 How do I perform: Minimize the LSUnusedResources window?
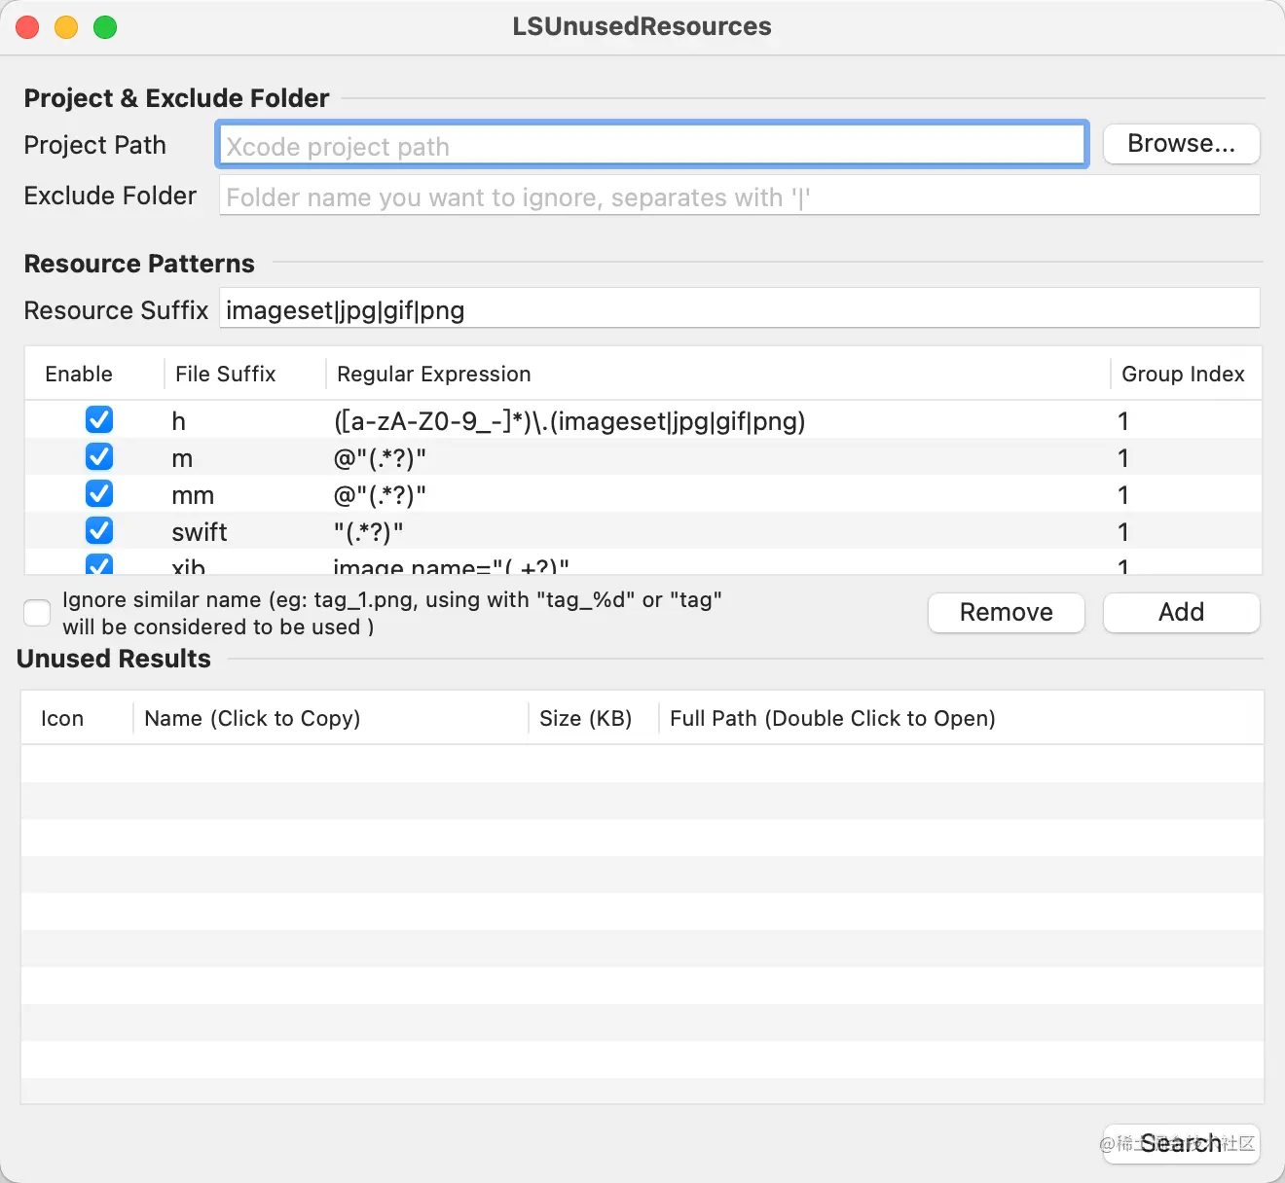pos(66,27)
